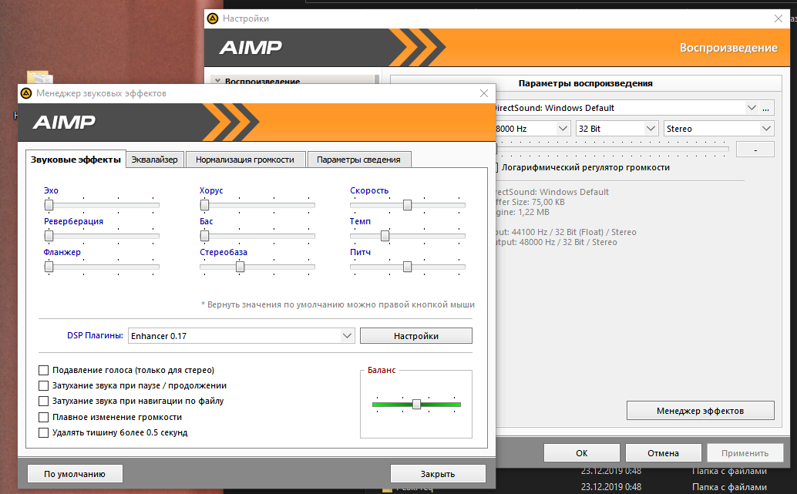Click ОК in the Настройки window

click(581, 453)
